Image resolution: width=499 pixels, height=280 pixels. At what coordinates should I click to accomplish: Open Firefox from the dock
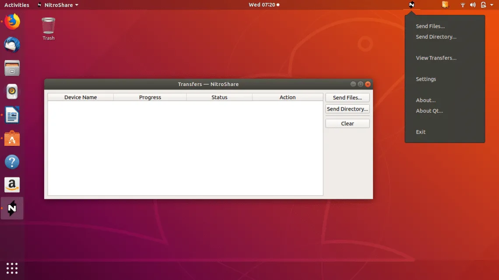(12, 22)
